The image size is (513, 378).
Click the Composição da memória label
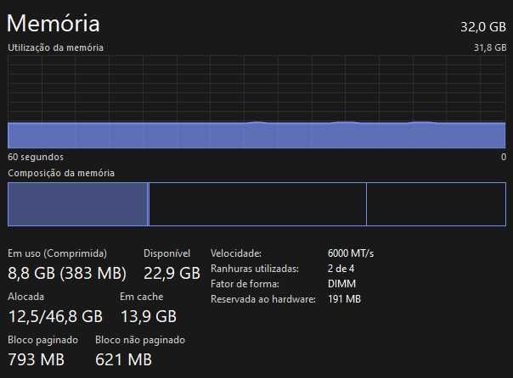coord(60,173)
